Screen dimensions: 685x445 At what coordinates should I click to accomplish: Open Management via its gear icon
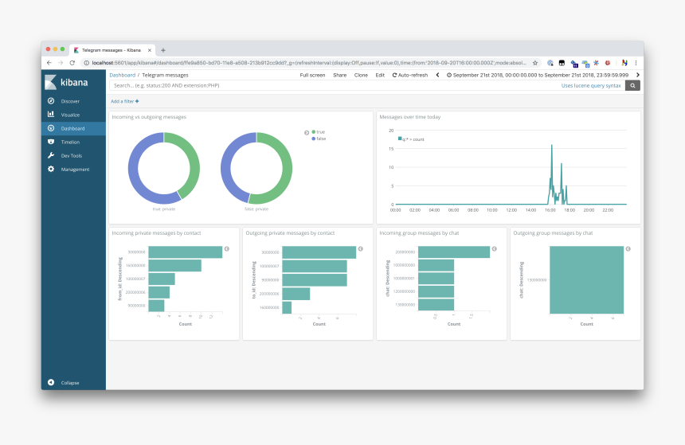click(x=51, y=169)
